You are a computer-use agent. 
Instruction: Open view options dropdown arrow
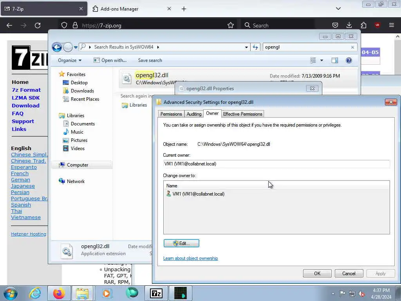point(322,60)
